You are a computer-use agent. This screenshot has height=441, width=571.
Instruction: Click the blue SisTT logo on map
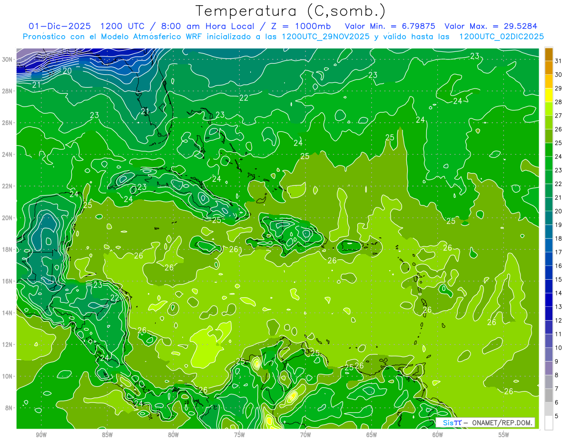[x=452, y=422]
